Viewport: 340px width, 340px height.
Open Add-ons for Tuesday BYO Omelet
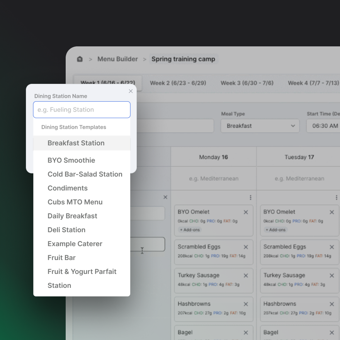[275, 230]
